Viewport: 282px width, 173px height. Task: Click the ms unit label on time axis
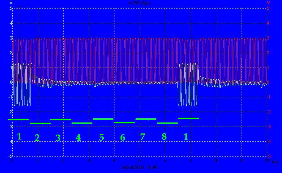[x=275, y=162]
